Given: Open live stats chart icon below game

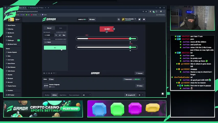Looking at the screenshot, I should (x=51, y=73).
